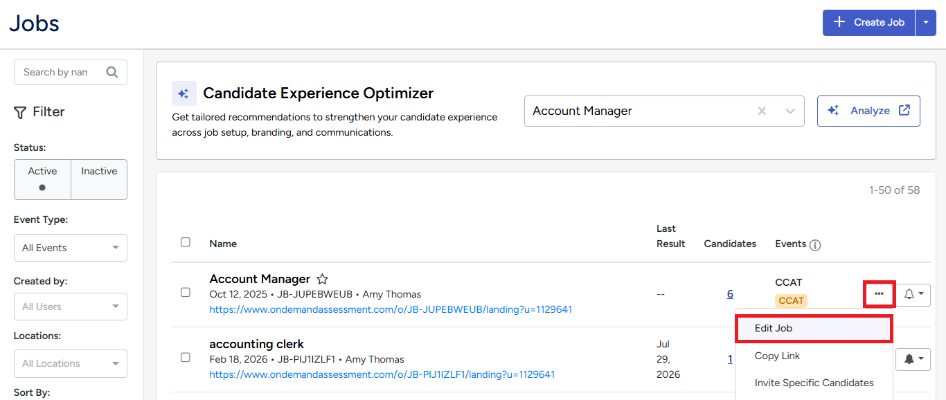Switch status filter to Inactive
Viewport: 946px width, 400px height.
99,180
